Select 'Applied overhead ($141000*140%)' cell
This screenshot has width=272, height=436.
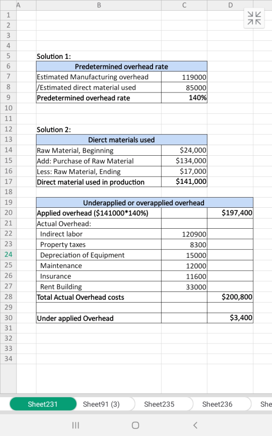point(99,213)
